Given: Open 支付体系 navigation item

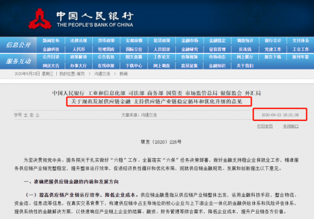Looking at the screenshot, I should (x=301, y=41).
